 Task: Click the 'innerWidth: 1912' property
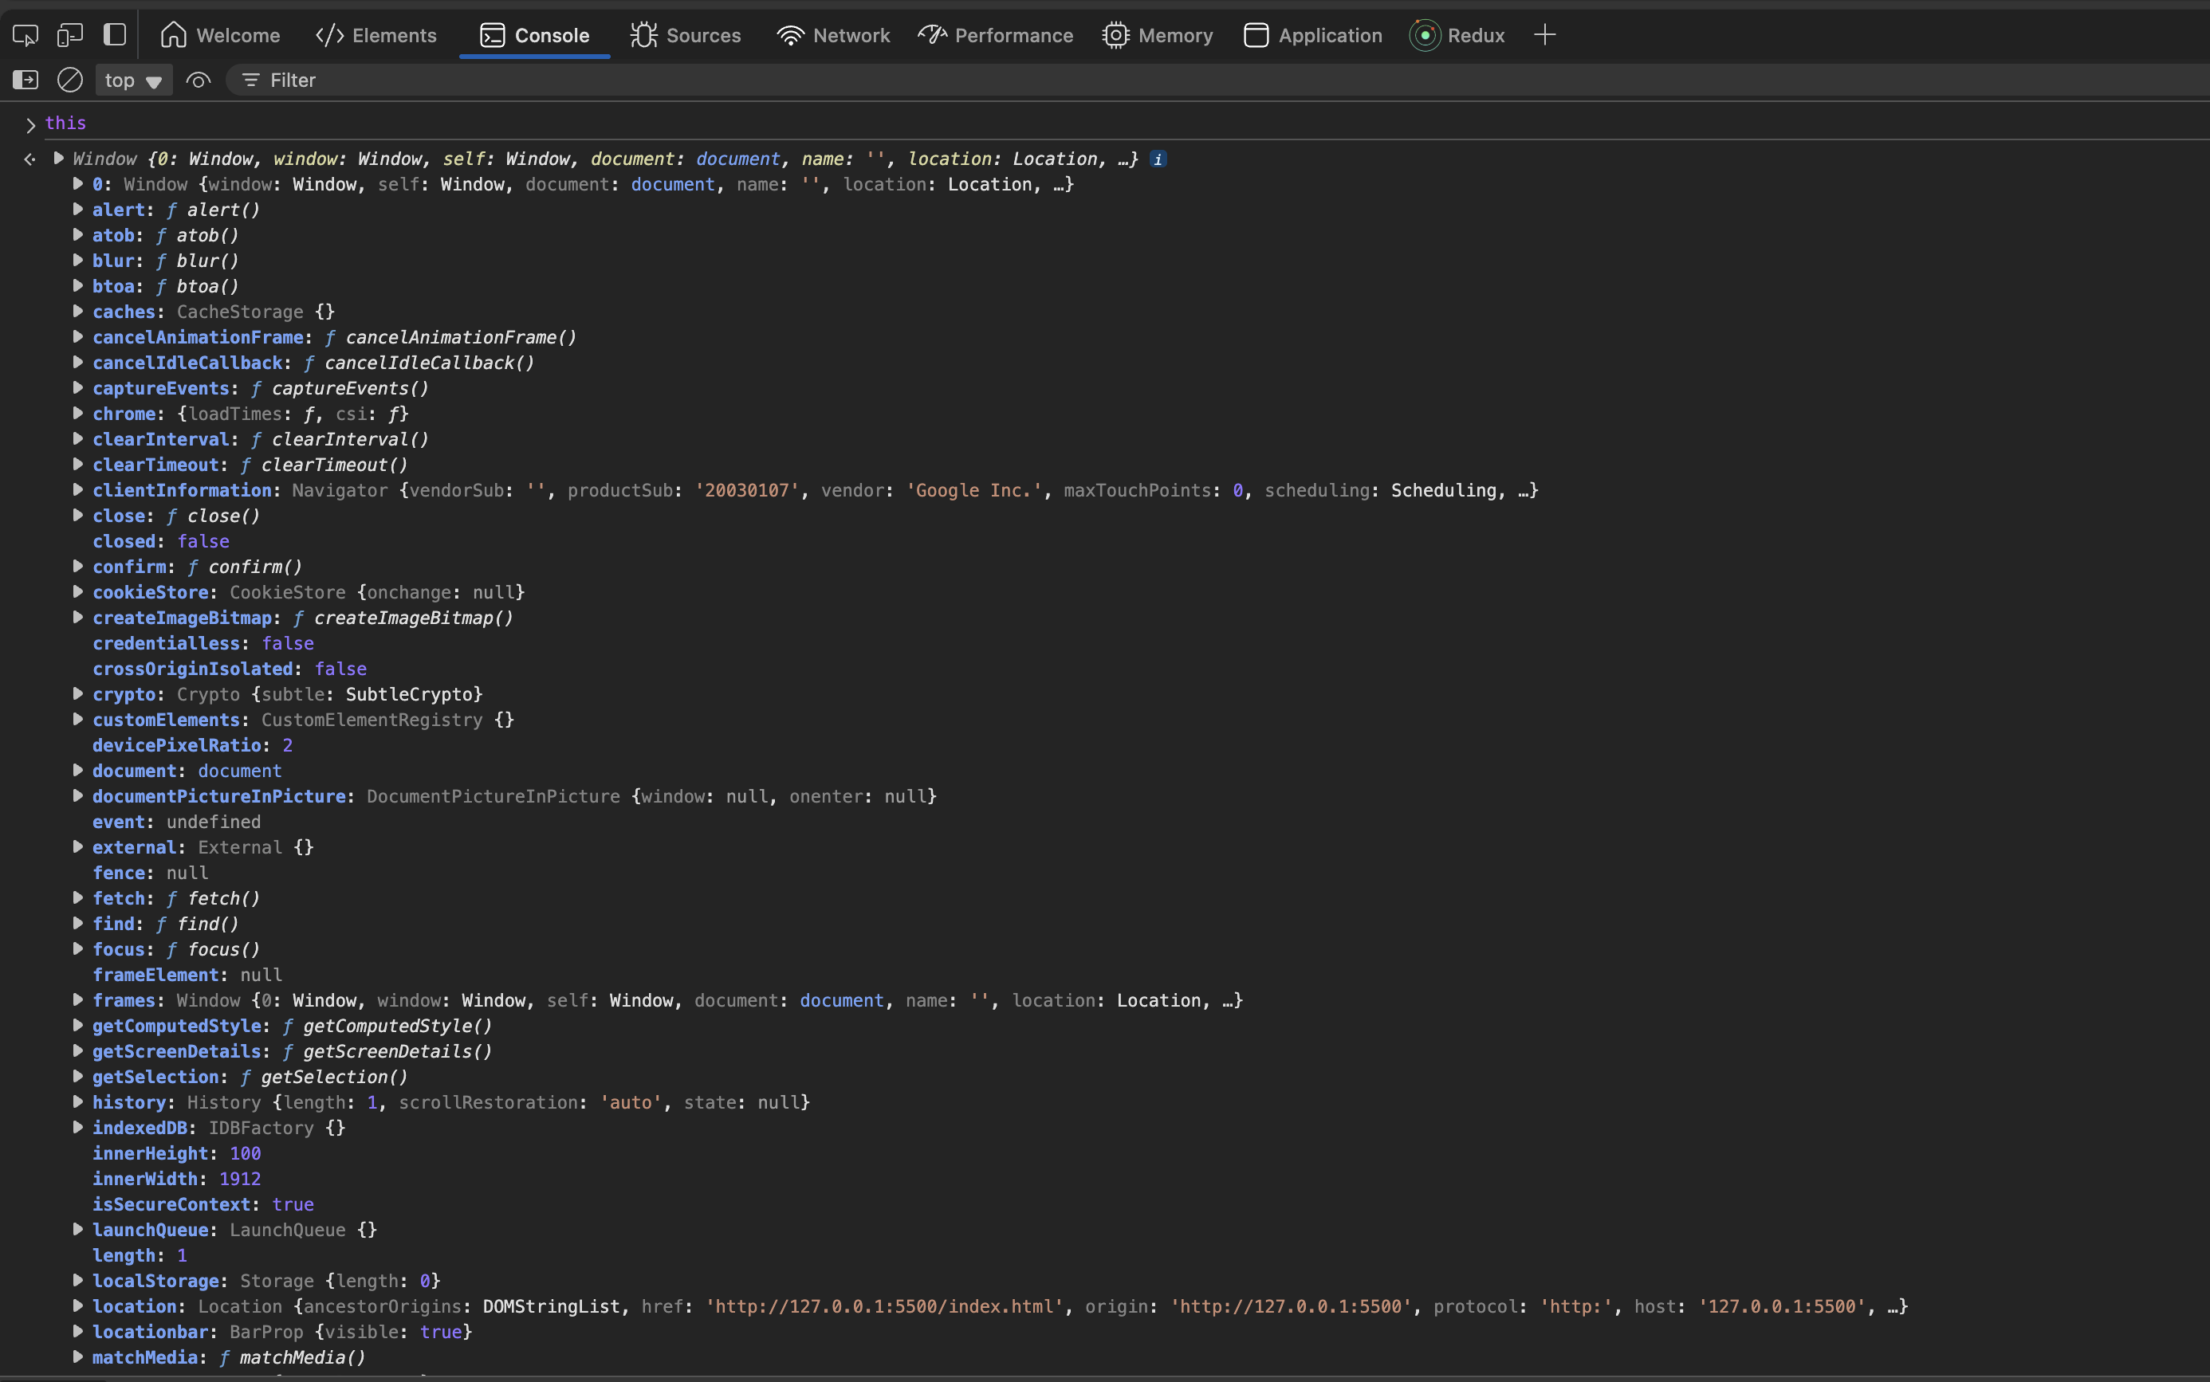click(176, 1179)
